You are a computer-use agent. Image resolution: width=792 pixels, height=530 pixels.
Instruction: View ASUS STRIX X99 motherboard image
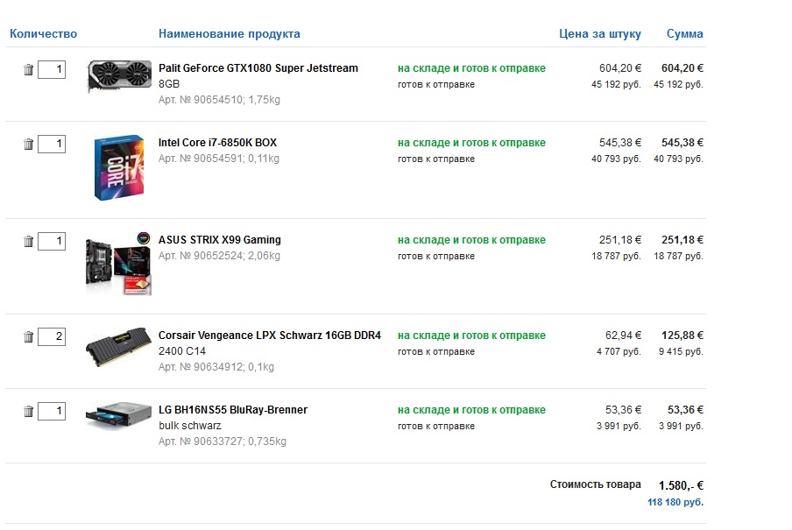coord(118,263)
